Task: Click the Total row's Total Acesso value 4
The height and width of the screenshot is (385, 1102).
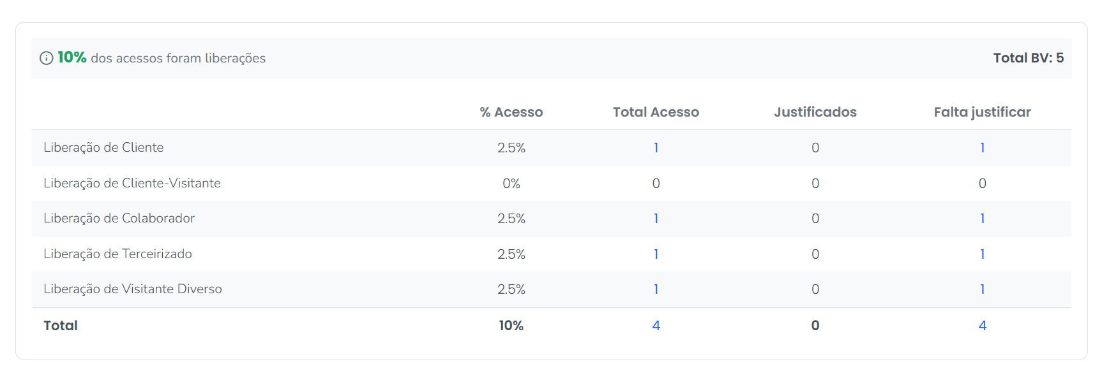Action: [656, 326]
